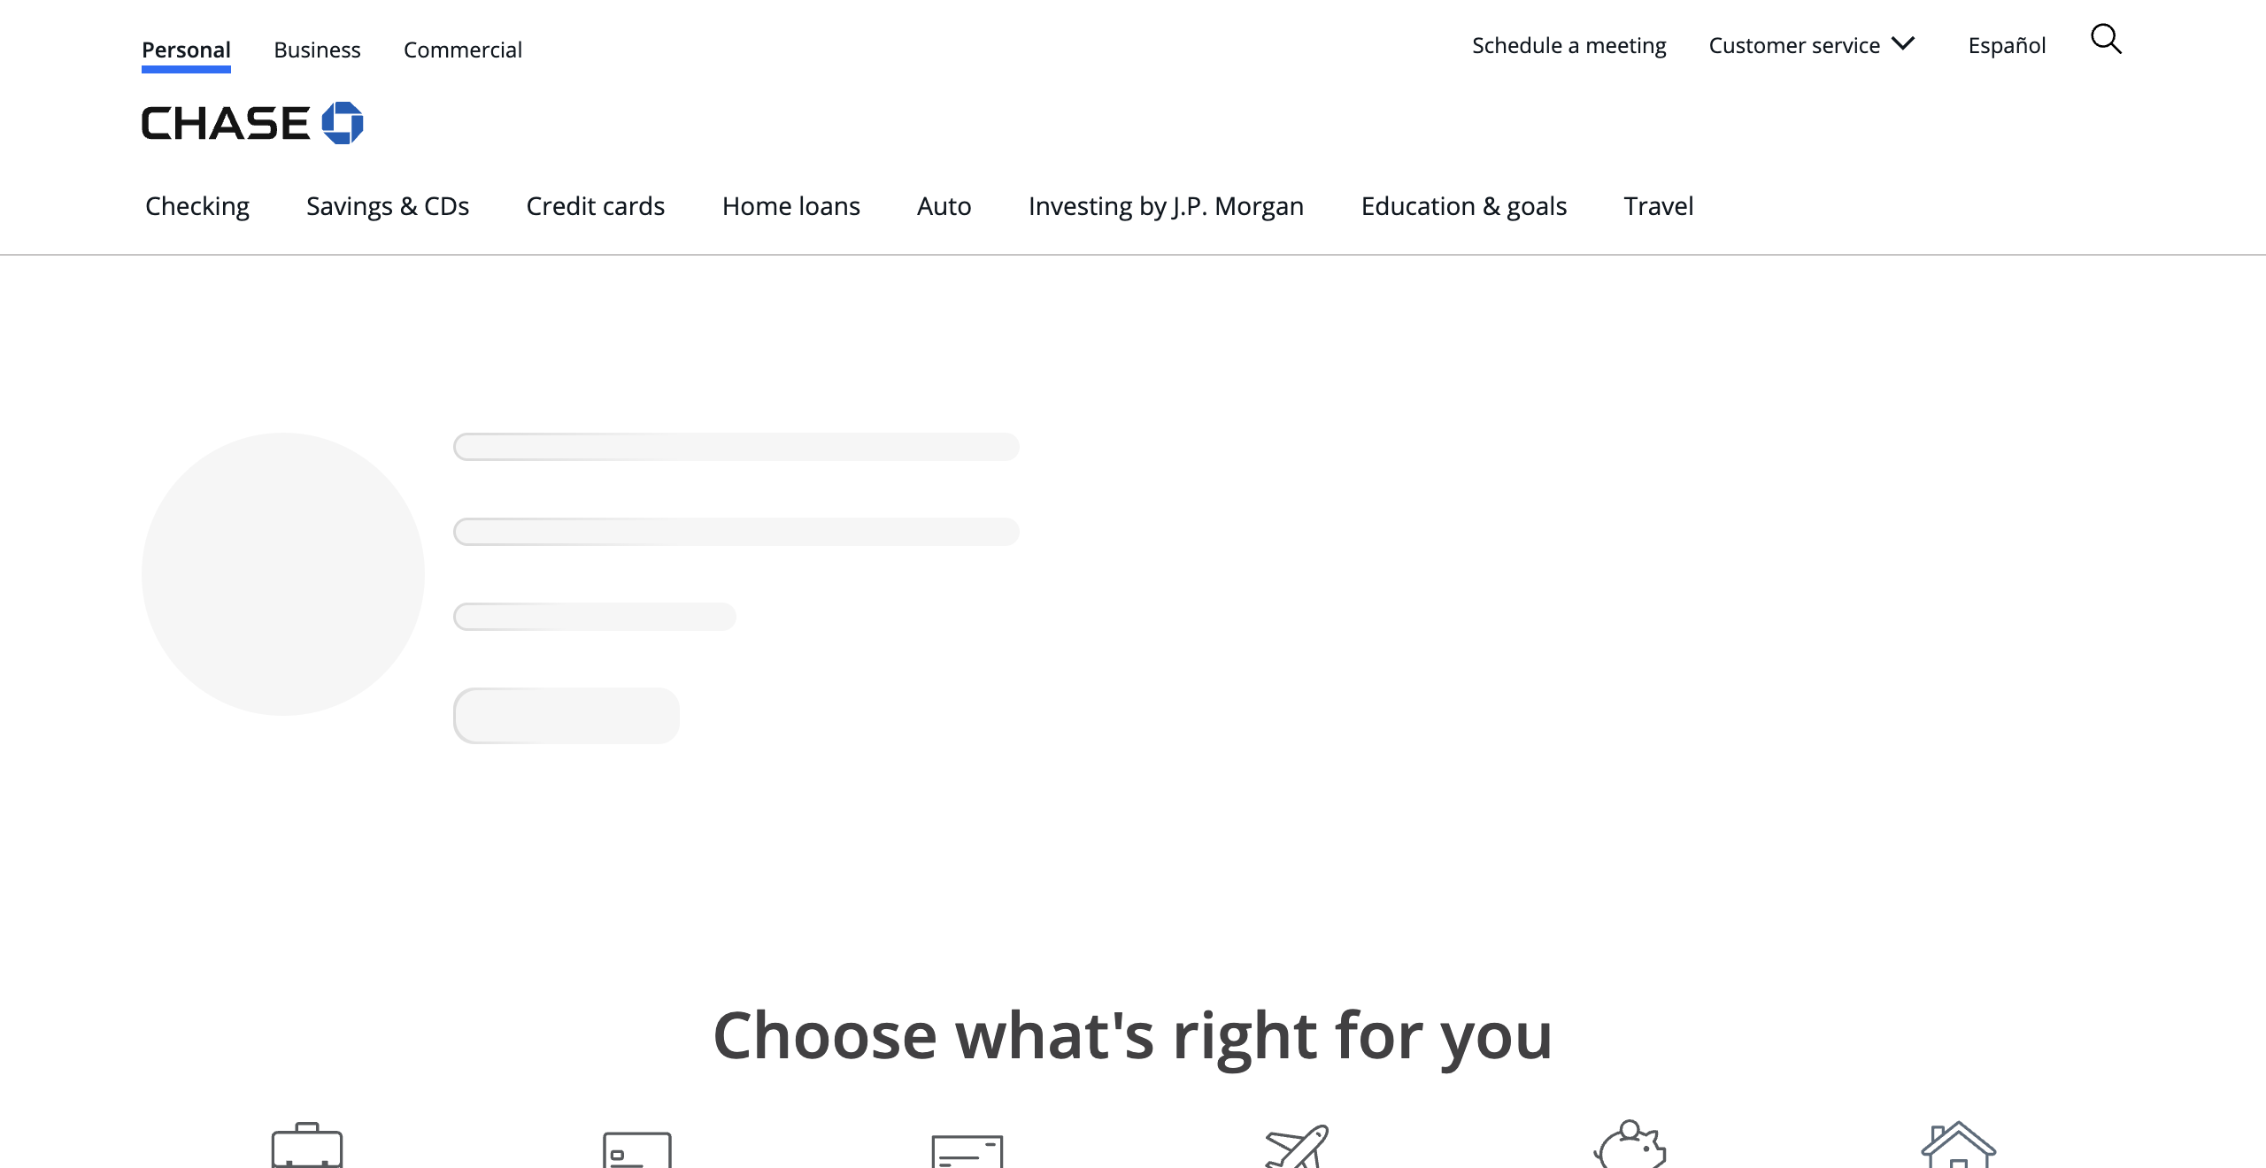This screenshot has width=2266, height=1168.
Task: Open the Credit cards menu
Action: pyautogui.click(x=595, y=206)
